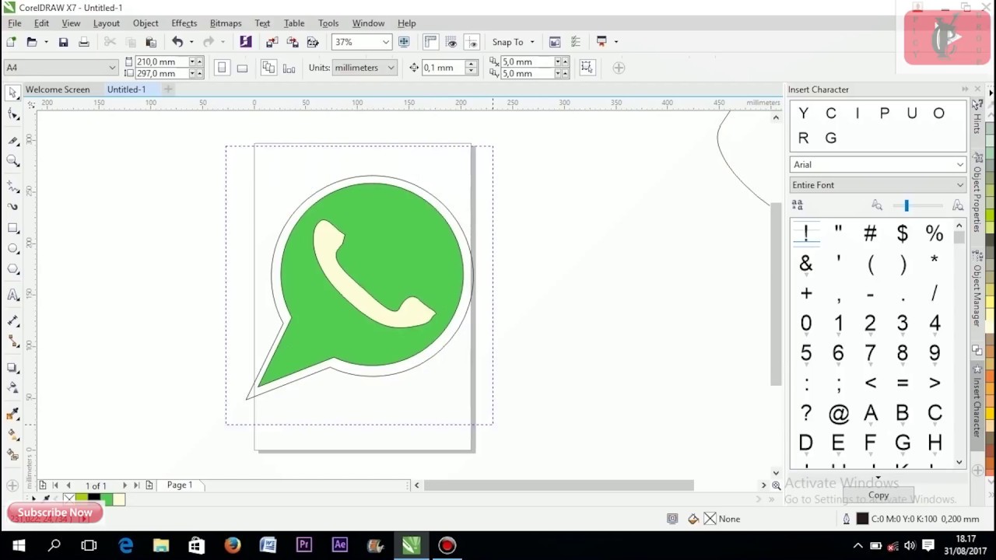
Task: Open the Bitmaps menu
Action: coord(226,23)
